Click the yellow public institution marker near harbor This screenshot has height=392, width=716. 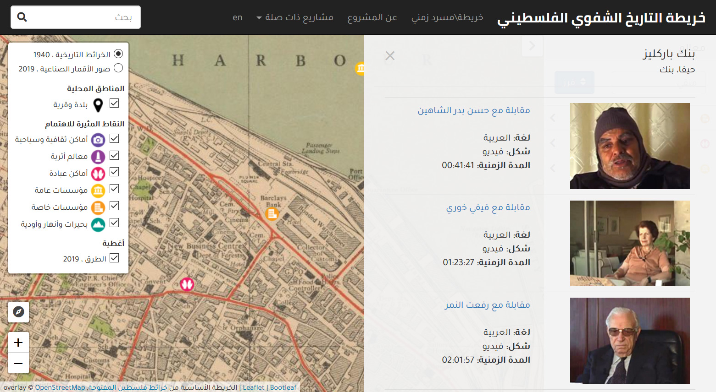(x=361, y=69)
